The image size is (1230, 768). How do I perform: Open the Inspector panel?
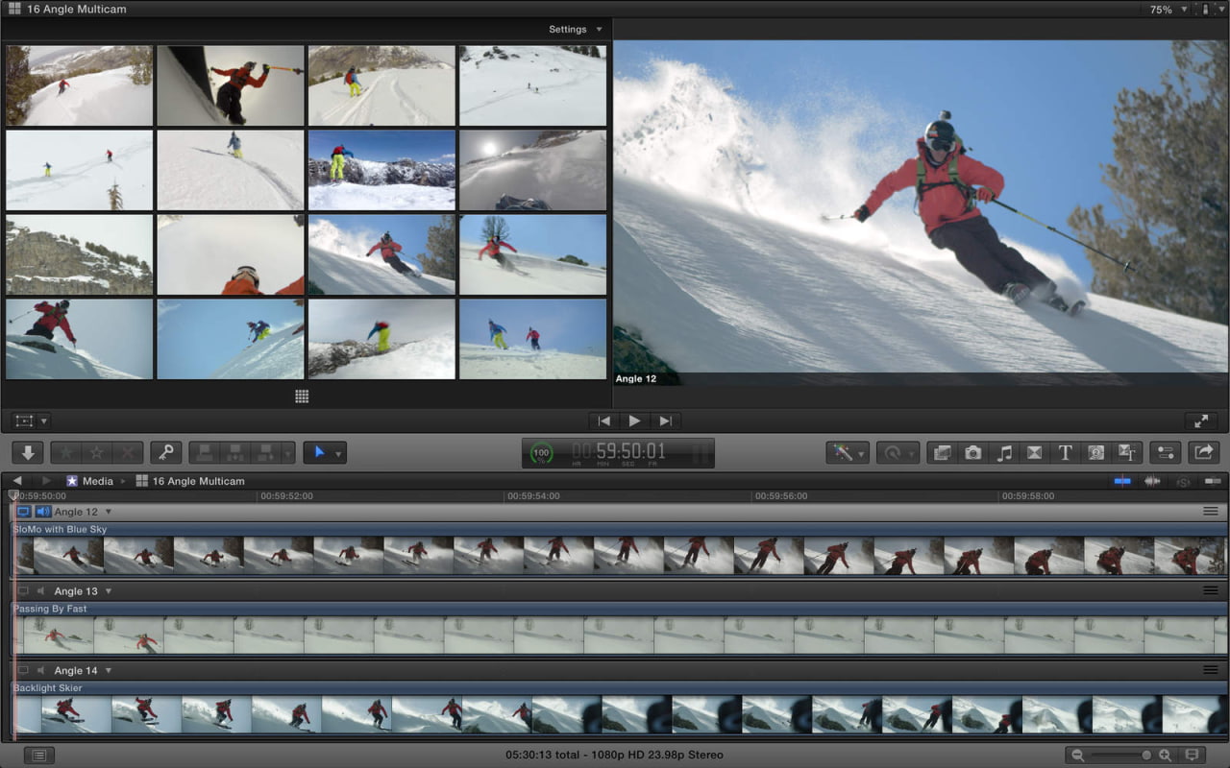pyautogui.click(x=1166, y=452)
